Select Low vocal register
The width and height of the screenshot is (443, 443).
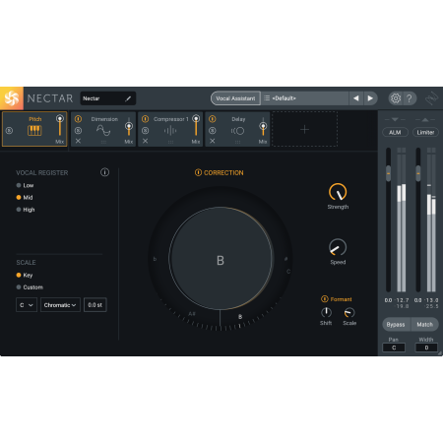pyautogui.click(x=25, y=185)
